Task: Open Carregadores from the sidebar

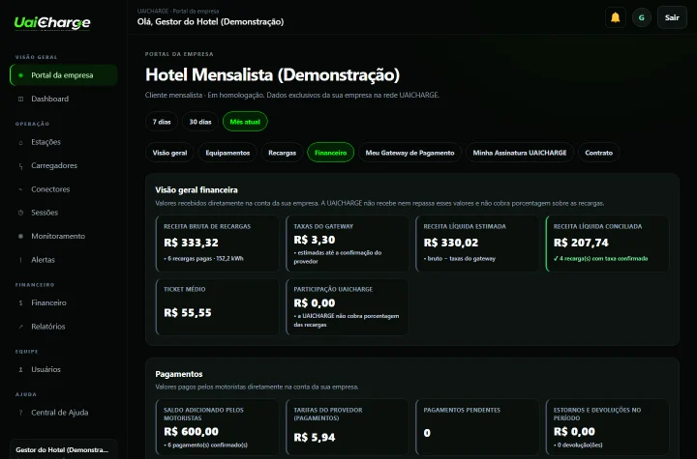Action: (64, 165)
